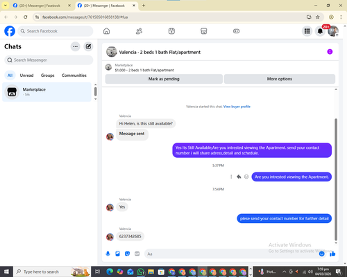Click the Search Messenger field
The height and width of the screenshot is (277, 347).
(49, 60)
